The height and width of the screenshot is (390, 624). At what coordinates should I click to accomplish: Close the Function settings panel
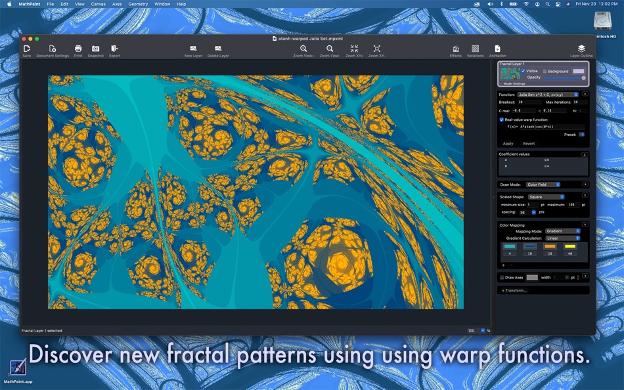[585, 94]
